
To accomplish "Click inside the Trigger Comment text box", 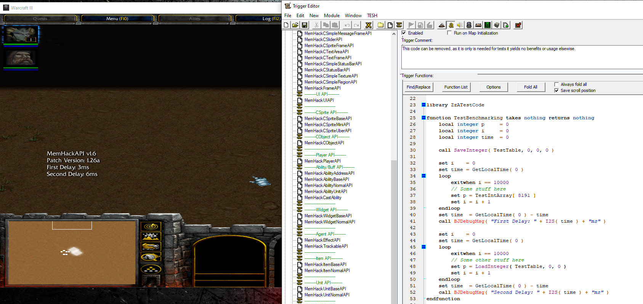I will 522,57.
